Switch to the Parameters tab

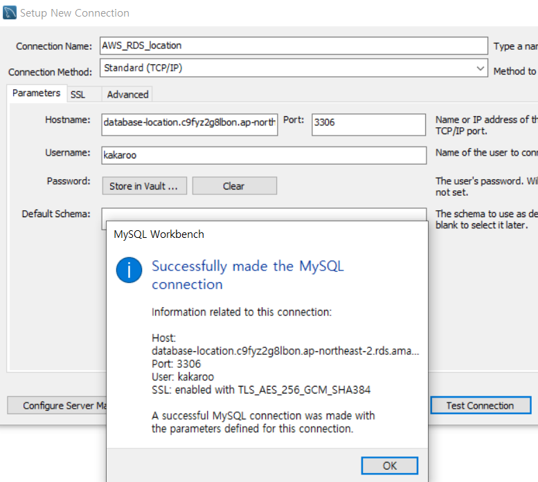point(37,93)
